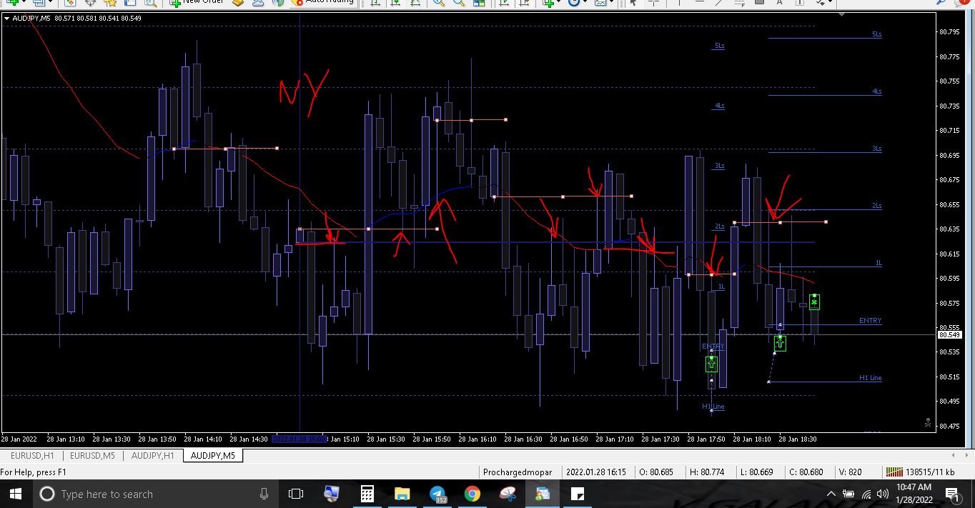Select the active AUDJPY,M5 chart tab

pyautogui.click(x=212, y=455)
